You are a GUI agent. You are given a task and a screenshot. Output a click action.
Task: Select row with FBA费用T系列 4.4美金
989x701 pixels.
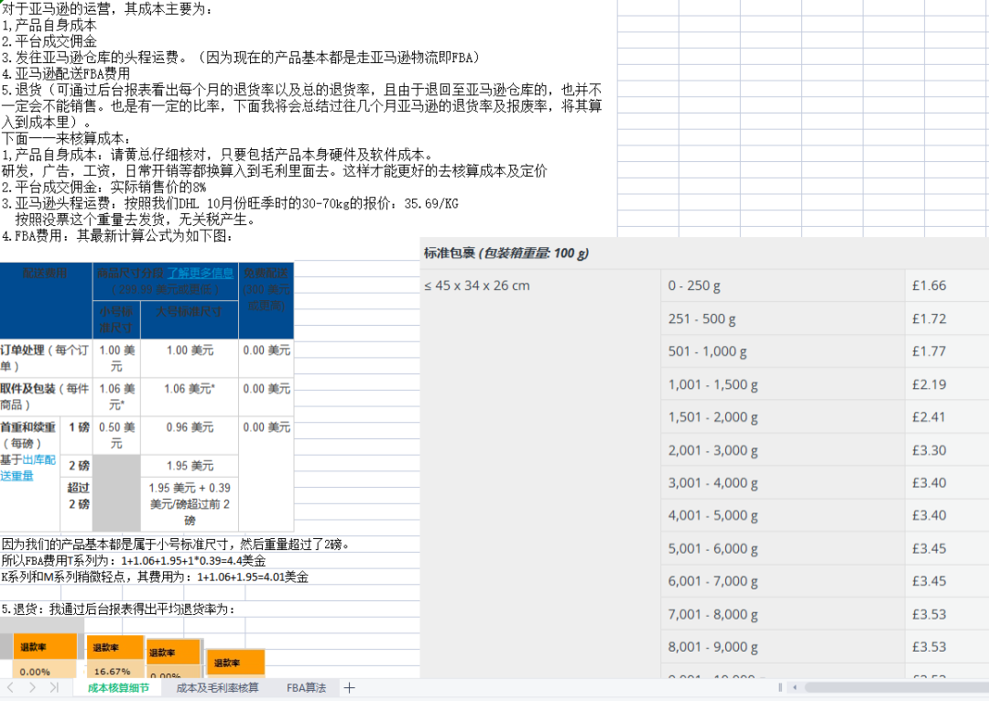coord(133,560)
